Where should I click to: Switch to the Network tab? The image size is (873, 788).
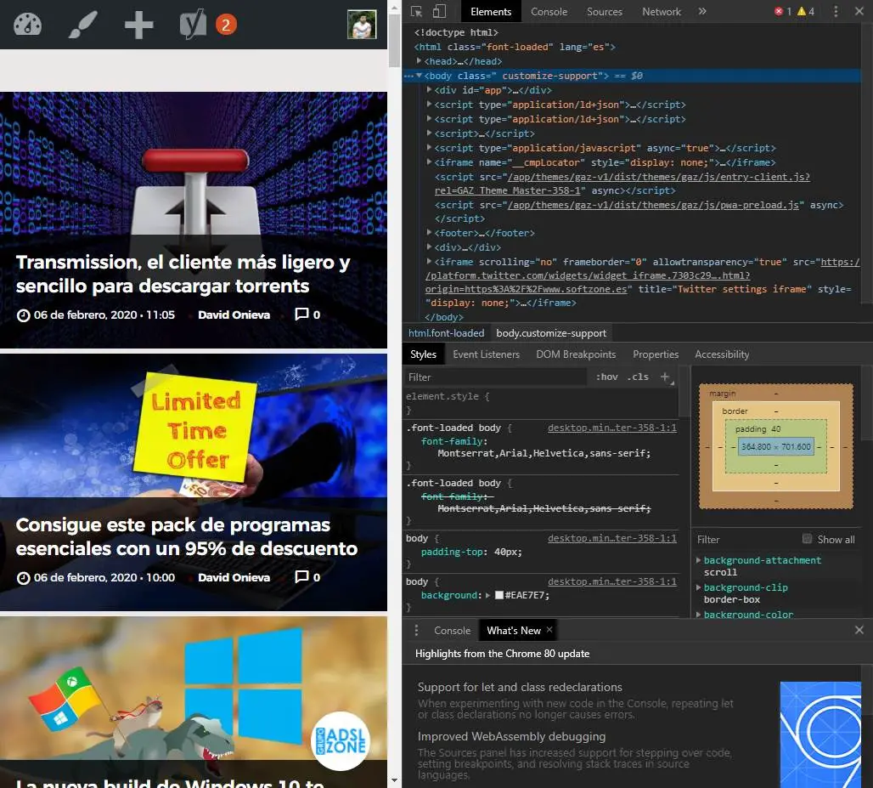pyautogui.click(x=661, y=12)
